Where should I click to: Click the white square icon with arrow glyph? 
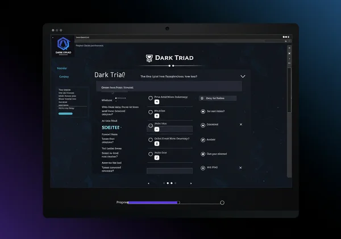[x=157, y=102]
